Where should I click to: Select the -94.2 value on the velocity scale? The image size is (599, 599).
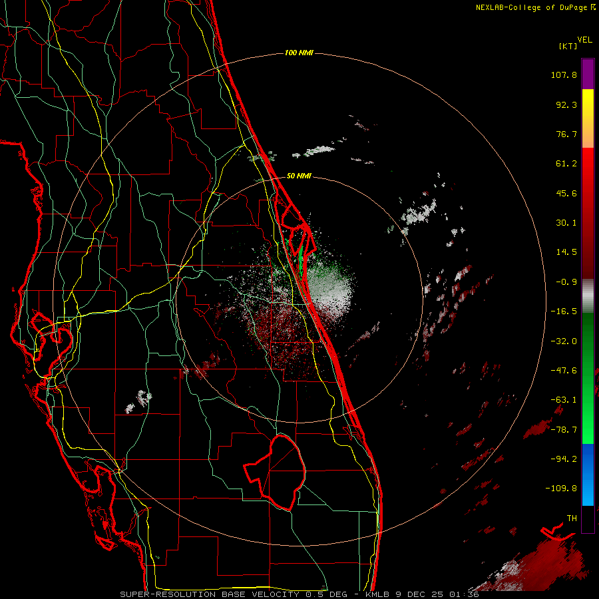[x=564, y=459]
